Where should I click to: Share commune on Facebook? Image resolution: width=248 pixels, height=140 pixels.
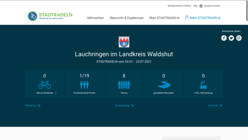point(224,38)
